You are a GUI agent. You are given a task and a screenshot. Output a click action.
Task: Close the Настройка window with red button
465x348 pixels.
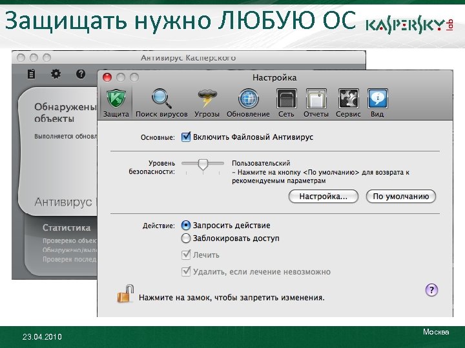[x=107, y=77]
